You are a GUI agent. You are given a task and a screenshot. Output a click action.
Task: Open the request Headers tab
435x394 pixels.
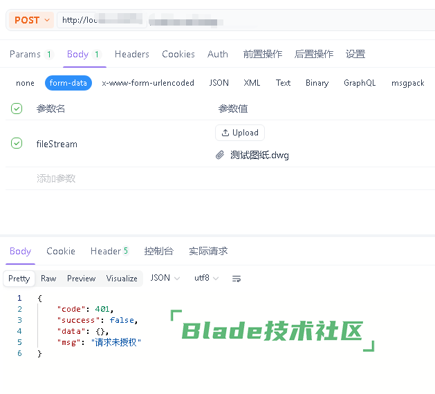coord(131,54)
